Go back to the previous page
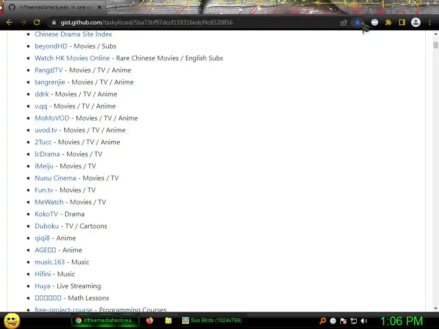439x329 pixels. click(9, 22)
